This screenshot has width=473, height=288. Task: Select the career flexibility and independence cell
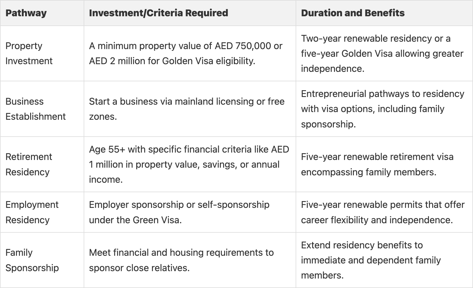(383, 212)
